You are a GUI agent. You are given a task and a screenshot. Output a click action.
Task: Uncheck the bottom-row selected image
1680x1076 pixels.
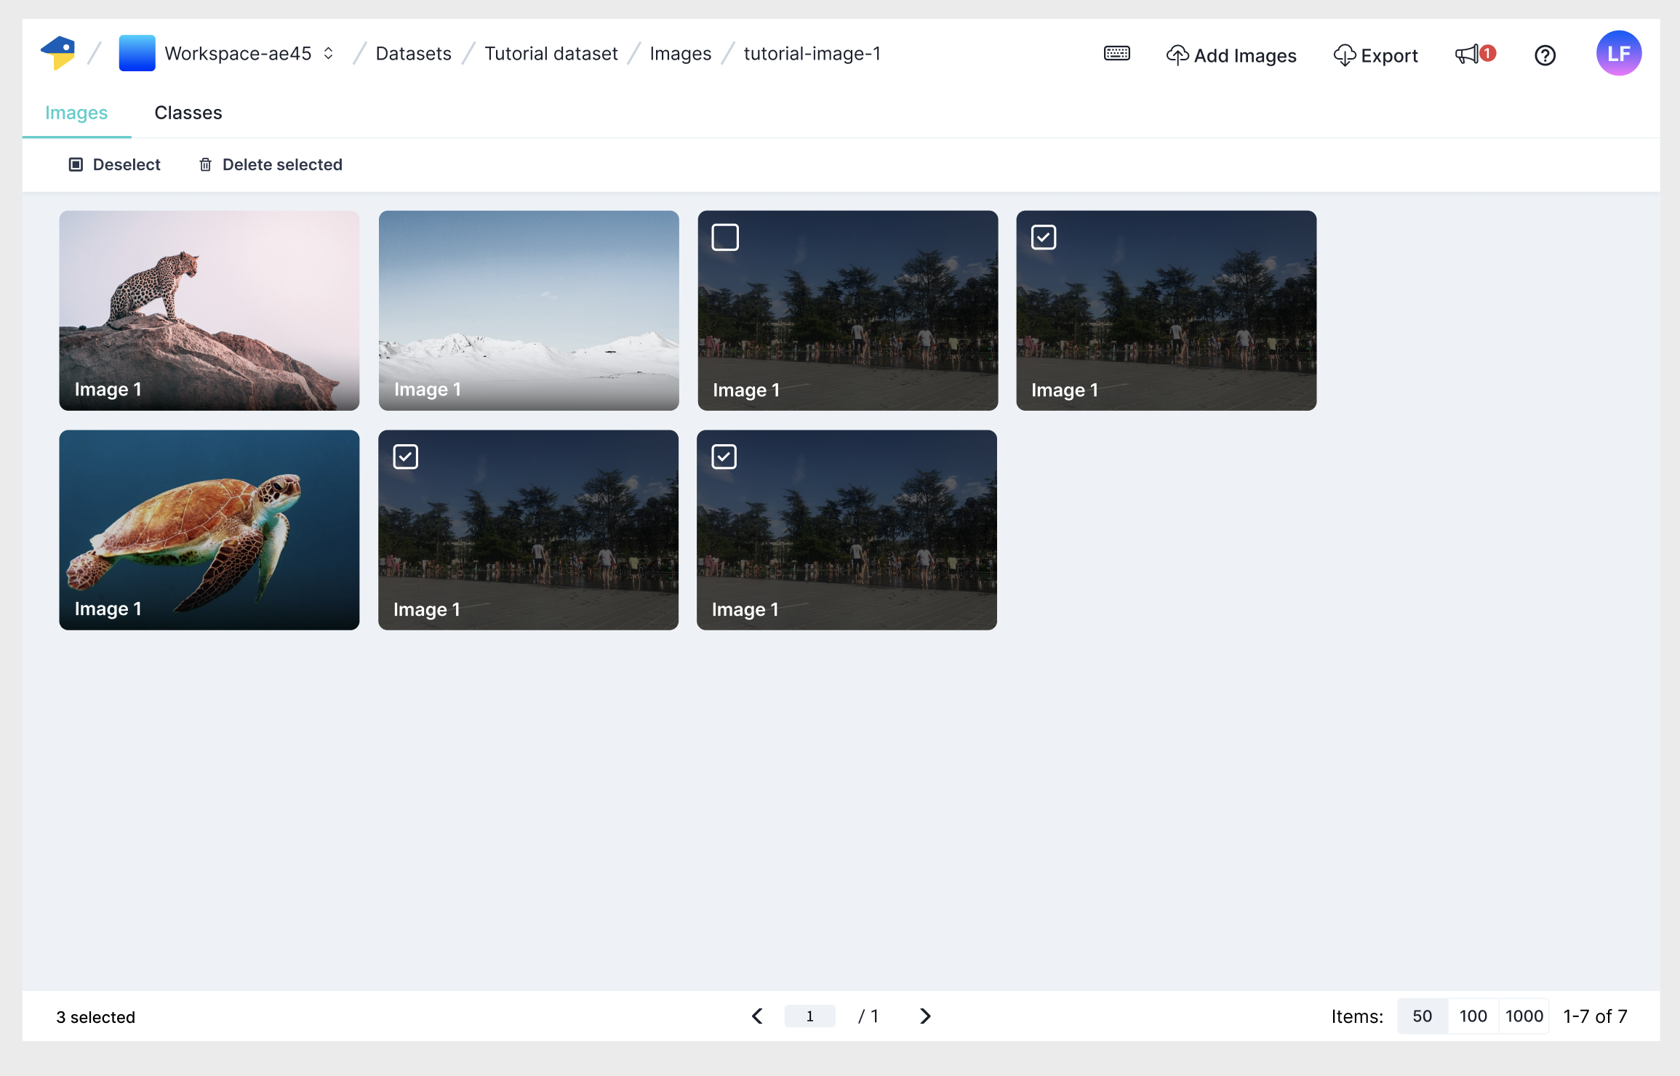(x=405, y=456)
